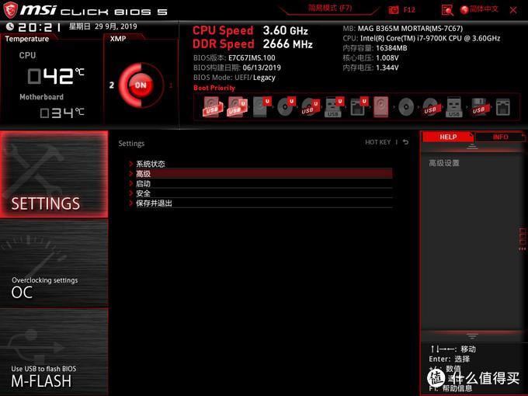Open the OC overclocking settings panel

(54, 263)
